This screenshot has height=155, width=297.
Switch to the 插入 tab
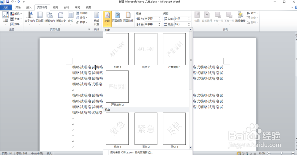[29, 7]
